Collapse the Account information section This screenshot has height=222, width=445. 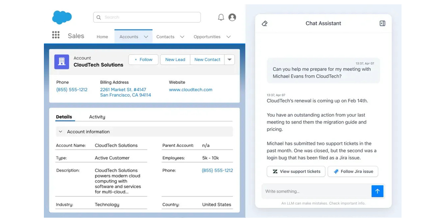coord(60,132)
